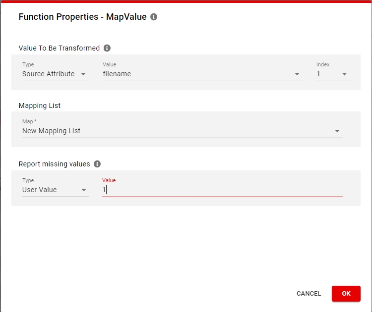The image size is (372, 312).
Task: Click the 'filename' text in the Value field
Action: (x=117, y=74)
